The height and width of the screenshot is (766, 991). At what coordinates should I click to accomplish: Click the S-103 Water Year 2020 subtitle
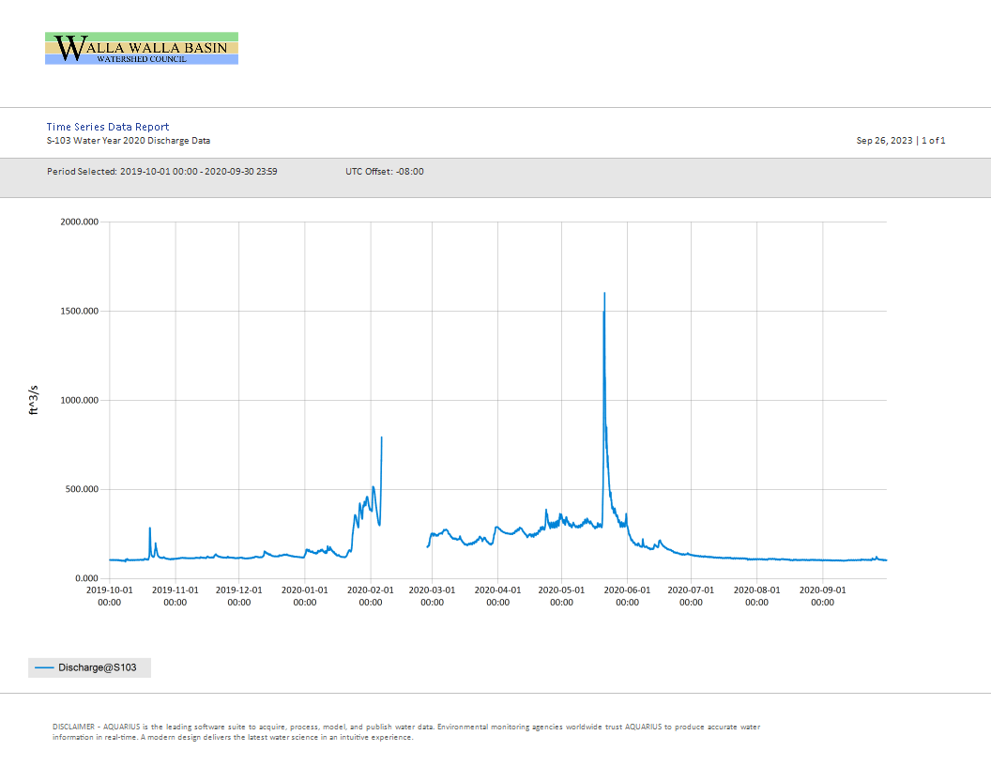pyautogui.click(x=129, y=140)
